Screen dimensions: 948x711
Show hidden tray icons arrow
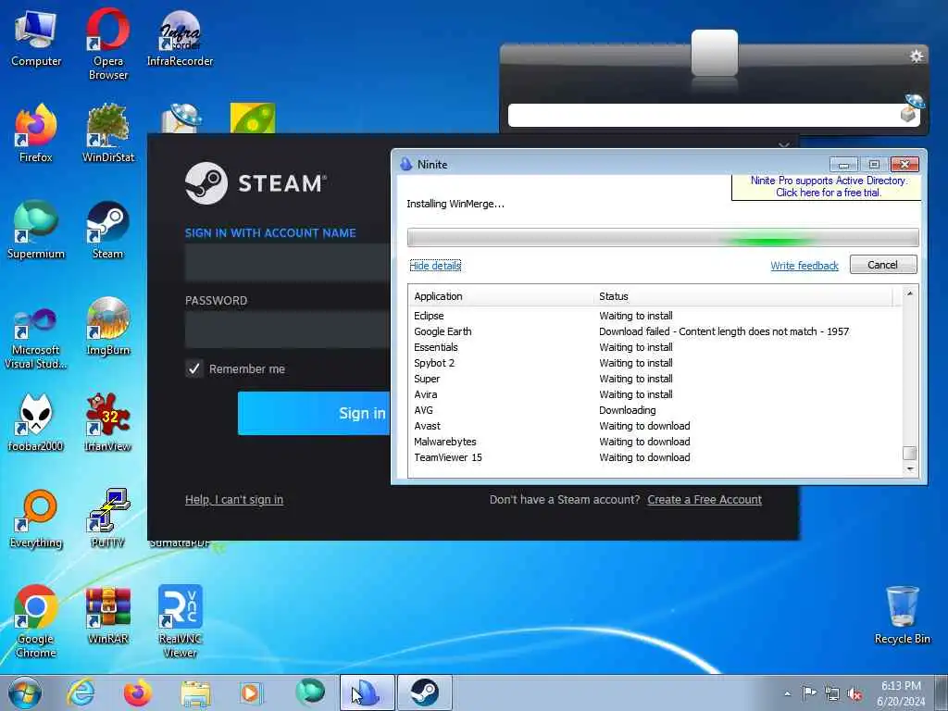787,693
